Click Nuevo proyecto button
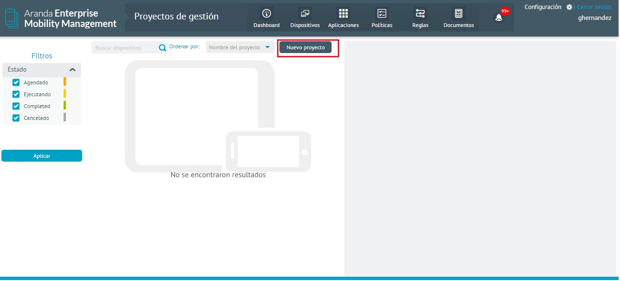Screen dimensions: 620x281 [x=305, y=47]
